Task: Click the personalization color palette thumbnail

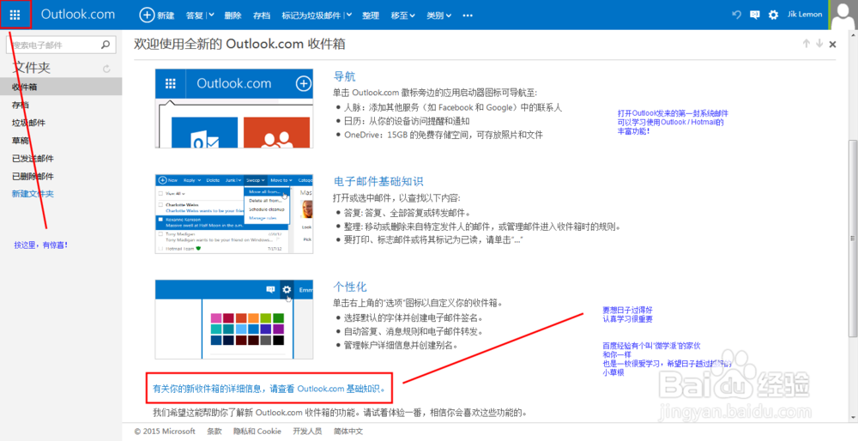Action: (x=234, y=319)
